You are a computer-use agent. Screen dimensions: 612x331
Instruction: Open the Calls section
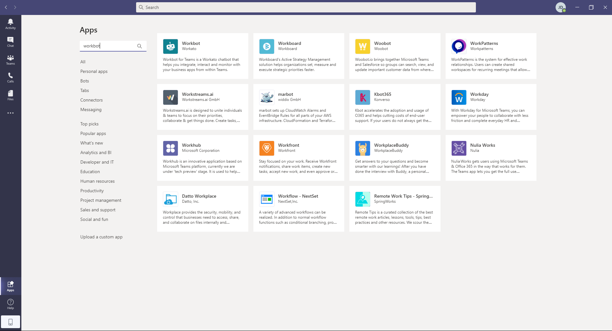tap(11, 77)
